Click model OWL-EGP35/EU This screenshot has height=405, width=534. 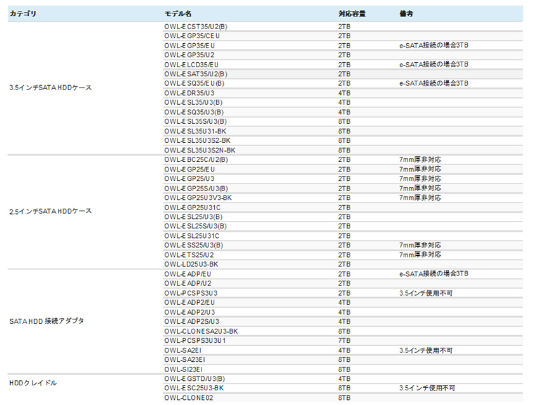[189, 46]
